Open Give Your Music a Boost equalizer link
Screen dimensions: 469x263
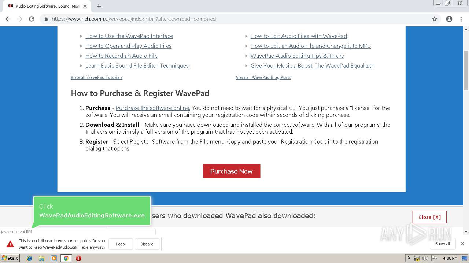point(312,66)
